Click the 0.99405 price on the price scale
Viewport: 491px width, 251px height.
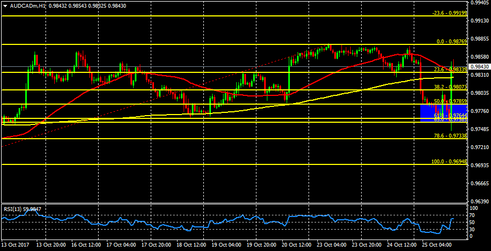480,3
